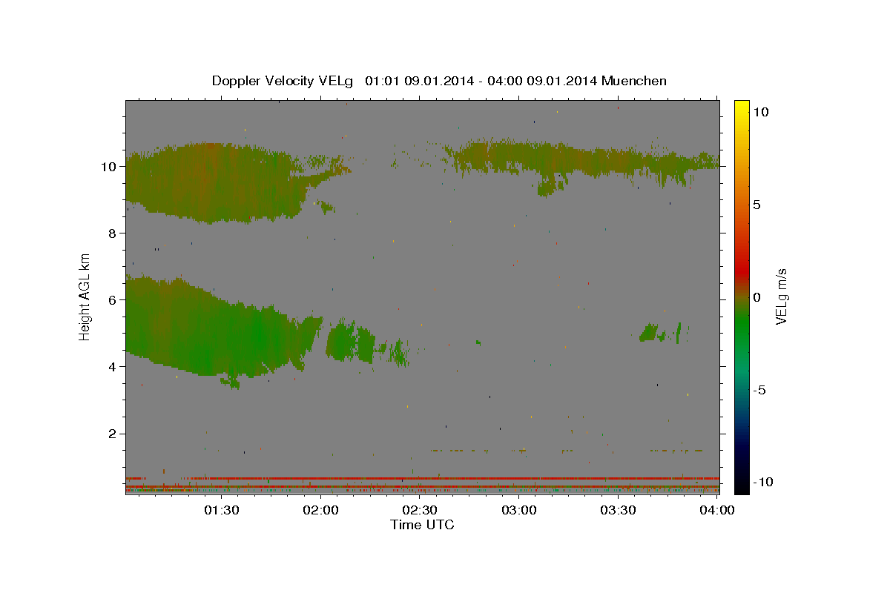Click the 'Muenchen' location in title
This screenshot has height=593, width=890.
(634, 81)
